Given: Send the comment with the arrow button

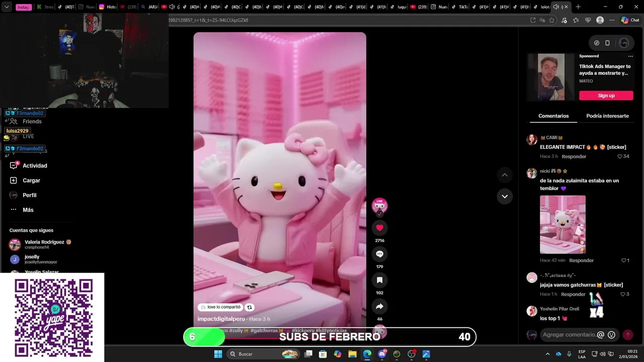Looking at the screenshot, I should [x=627, y=335].
